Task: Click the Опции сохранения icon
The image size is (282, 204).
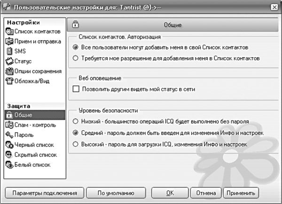Action: coord(9,71)
